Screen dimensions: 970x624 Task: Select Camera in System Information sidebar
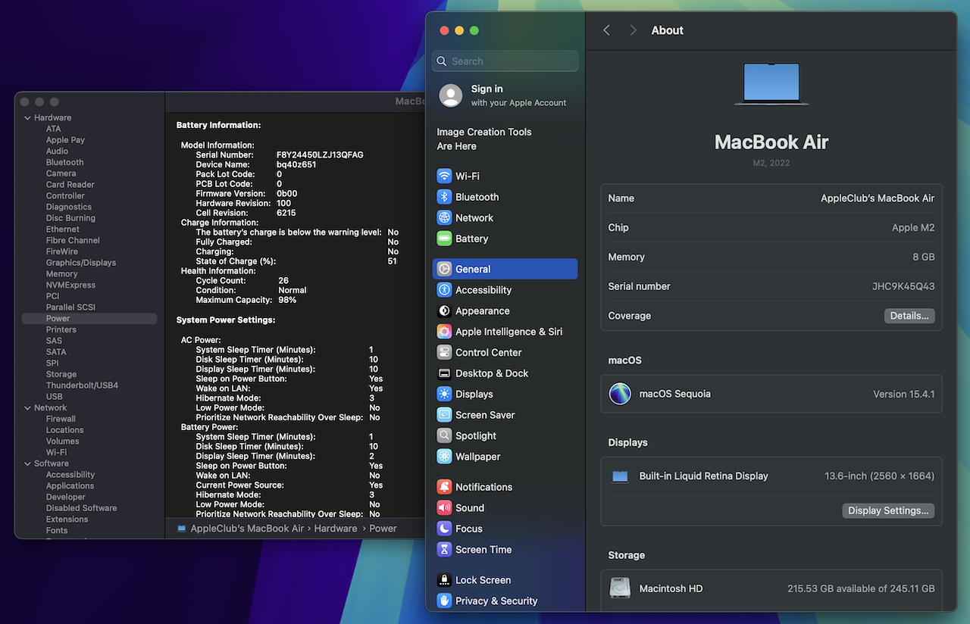point(61,173)
